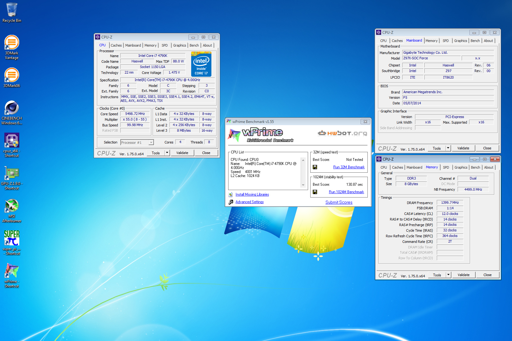The width and height of the screenshot is (512, 341).
Task: Open CINEBENCH Windows shortcut icon
Action: [x=12, y=113]
